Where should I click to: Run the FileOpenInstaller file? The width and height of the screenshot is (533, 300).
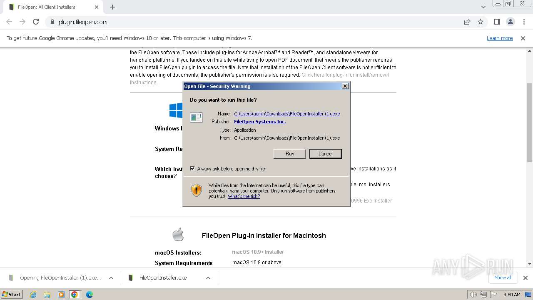pyautogui.click(x=290, y=154)
